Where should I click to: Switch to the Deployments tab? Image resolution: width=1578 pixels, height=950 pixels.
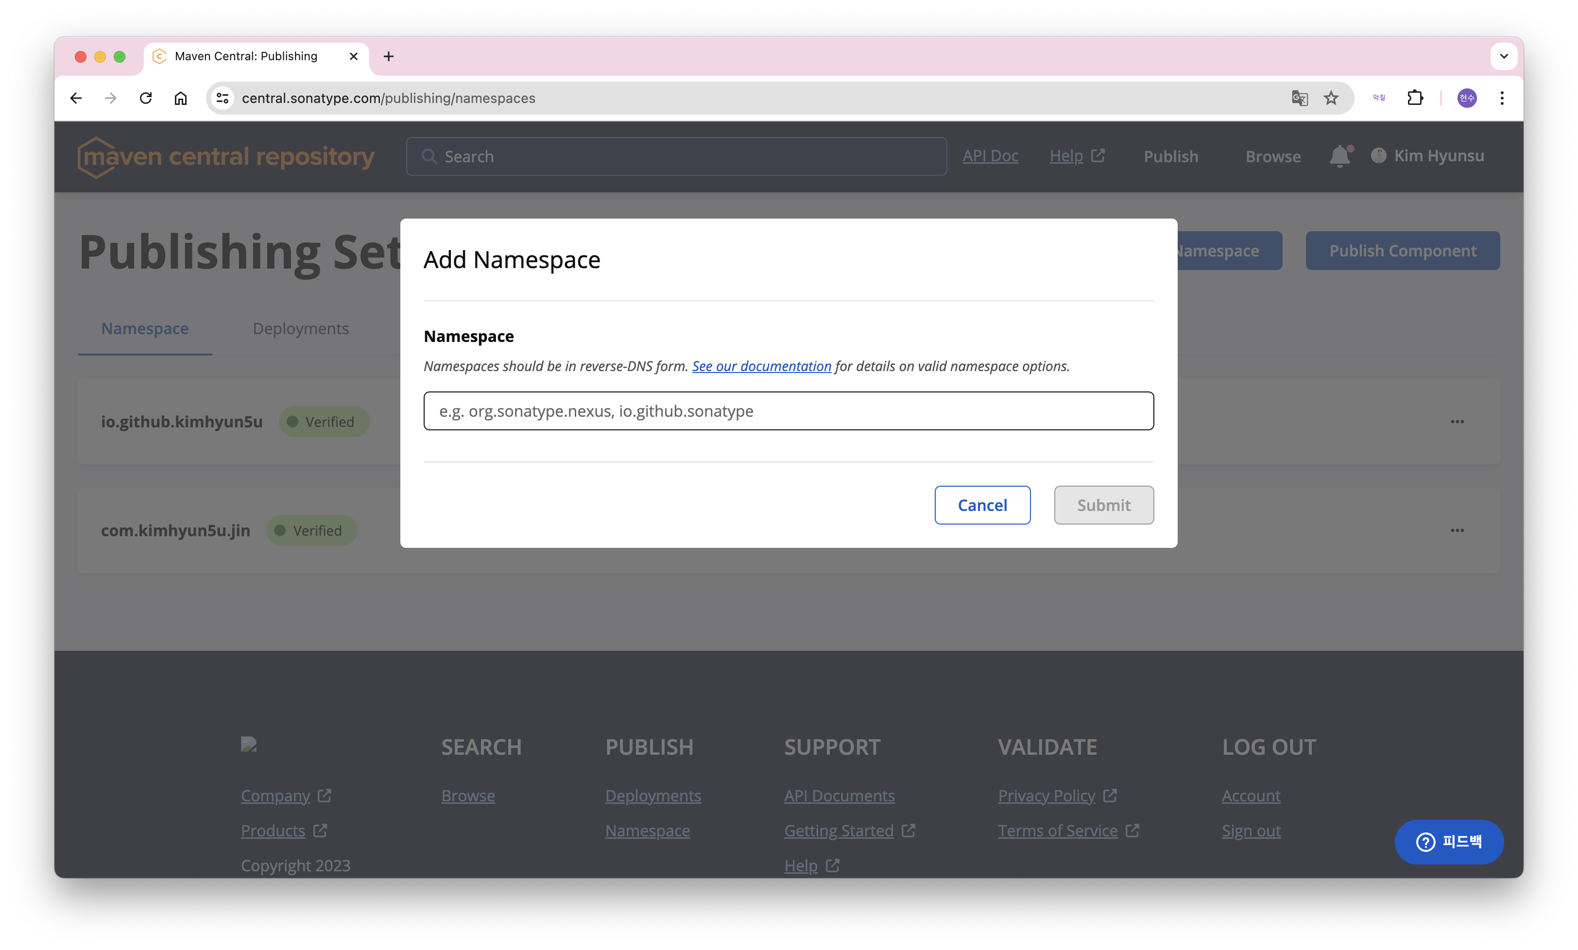[x=300, y=328]
